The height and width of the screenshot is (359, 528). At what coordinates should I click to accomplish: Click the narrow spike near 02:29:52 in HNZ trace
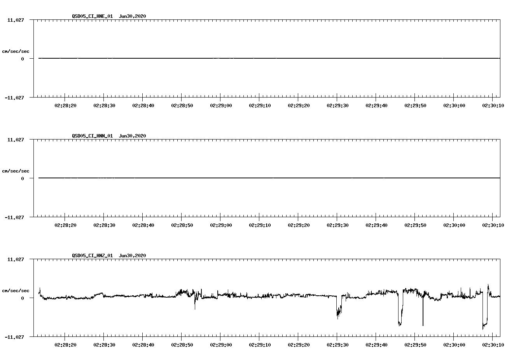click(423, 312)
